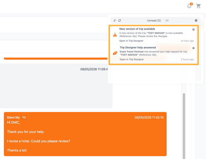Toggle read dot on help answered notification
The width and height of the screenshot is (206, 159).
pyautogui.click(x=193, y=48)
